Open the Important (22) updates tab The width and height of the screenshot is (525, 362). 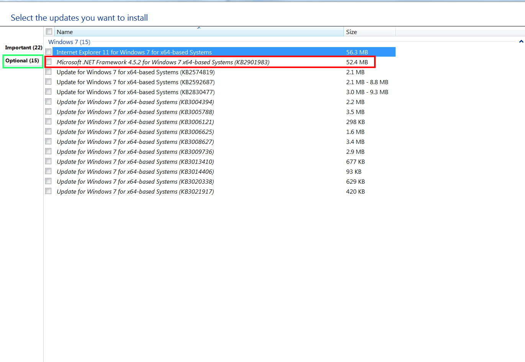pyautogui.click(x=24, y=47)
